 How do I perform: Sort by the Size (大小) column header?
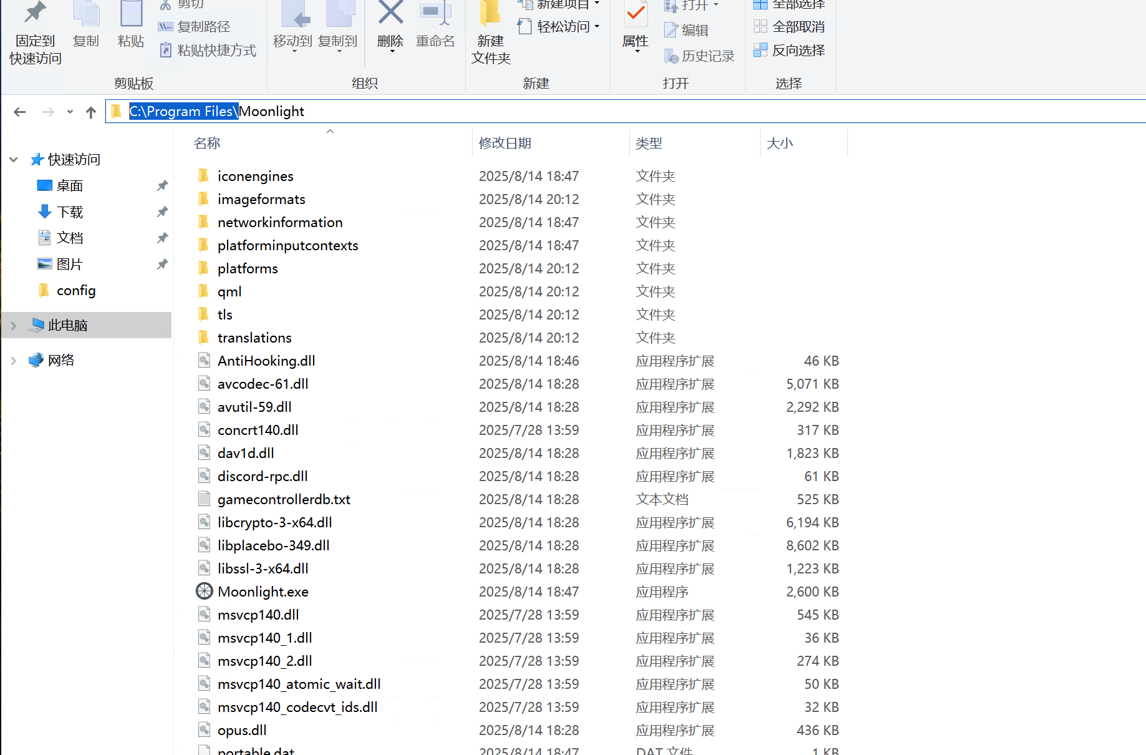pos(779,144)
